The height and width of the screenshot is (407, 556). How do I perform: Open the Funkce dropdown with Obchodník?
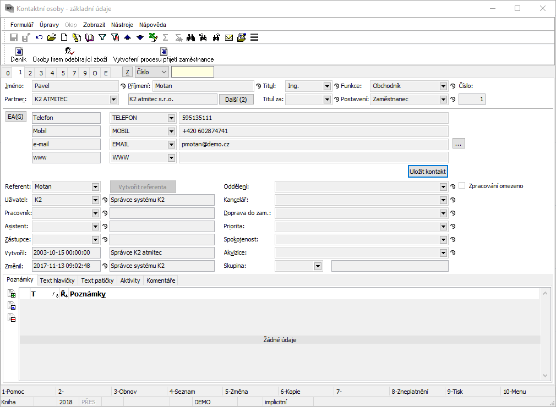pos(443,86)
